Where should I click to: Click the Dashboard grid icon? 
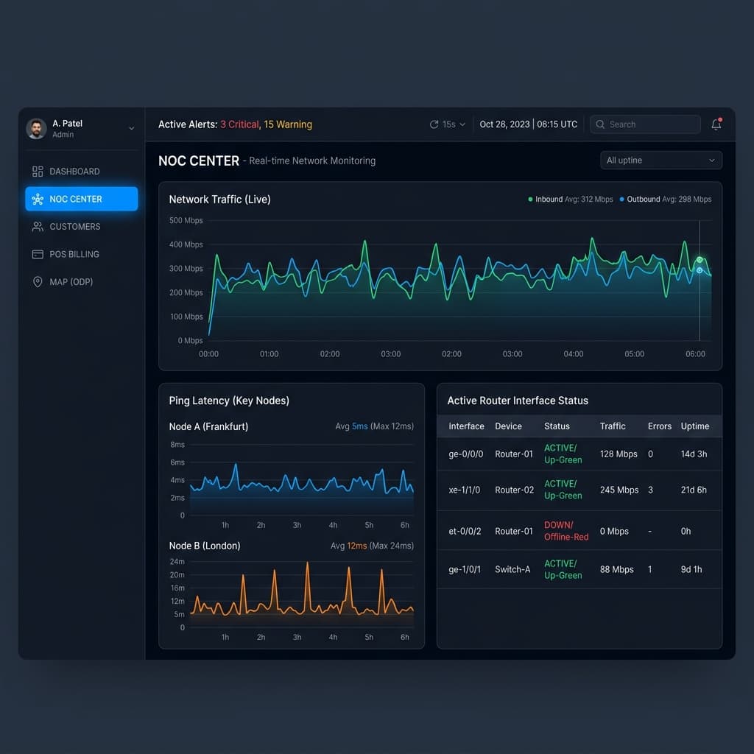tap(38, 171)
